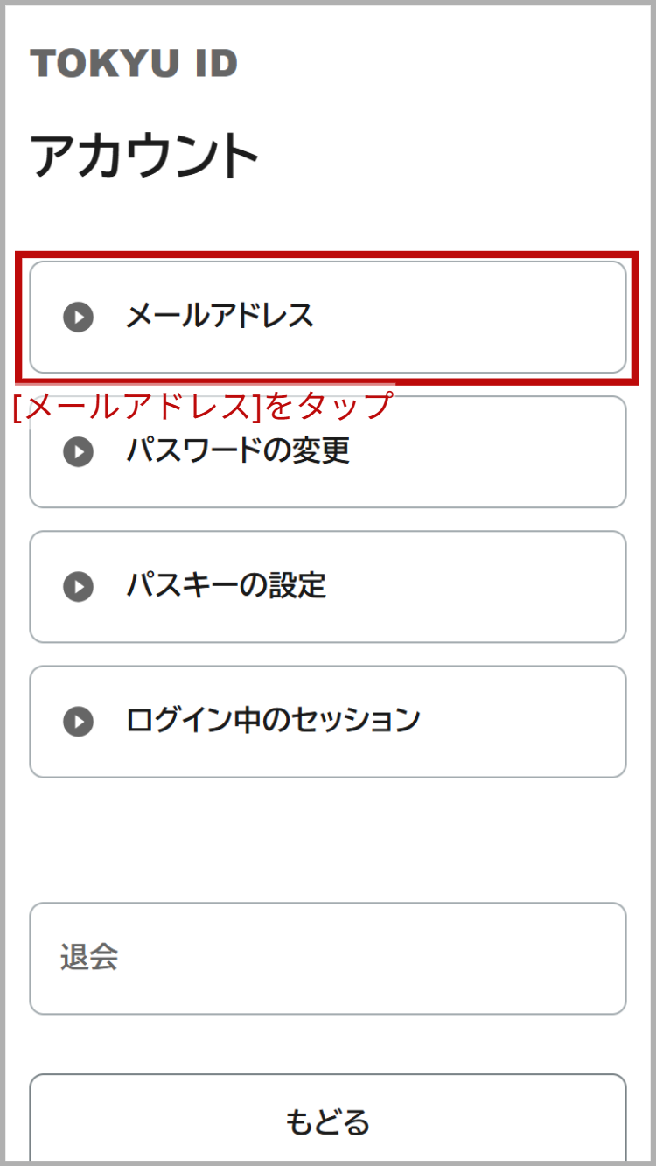The height and width of the screenshot is (1166, 656).
Task: Click the arrow icon beside メールアドレス
Action: (x=78, y=317)
